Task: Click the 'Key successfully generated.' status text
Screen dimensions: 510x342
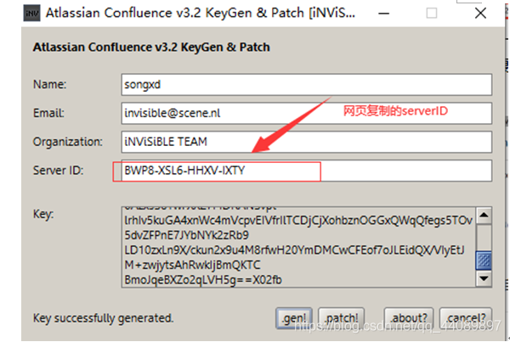Action: coord(103,318)
